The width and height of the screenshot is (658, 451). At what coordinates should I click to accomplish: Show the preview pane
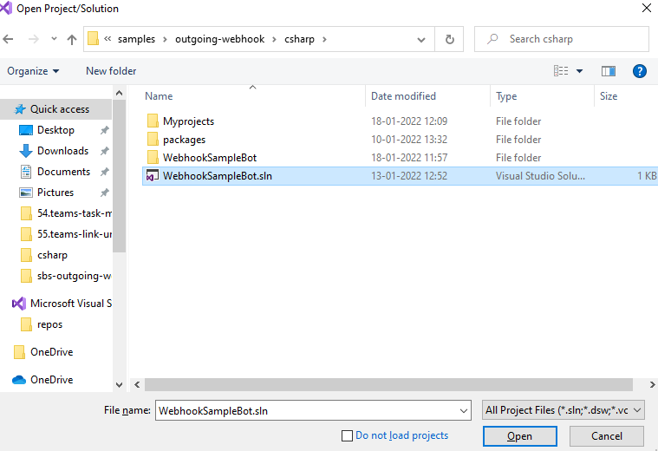[608, 71]
